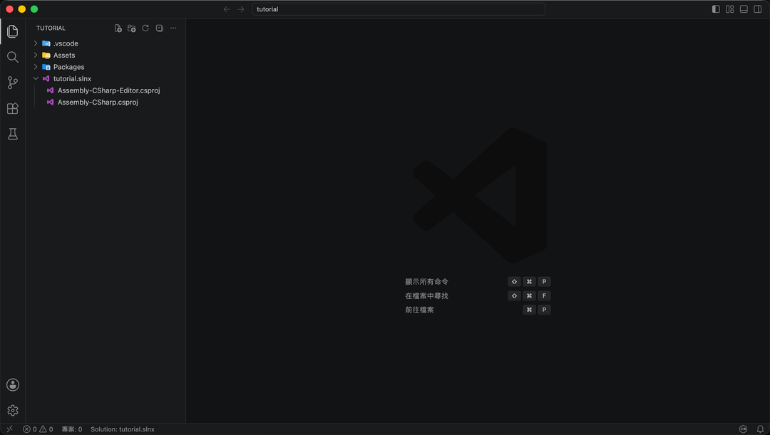The width and height of the screenshot is (770, 435).
Task: Create a new folder in TUTORIAL explorer
Action: pyautogui.click(x=132, y=28)
